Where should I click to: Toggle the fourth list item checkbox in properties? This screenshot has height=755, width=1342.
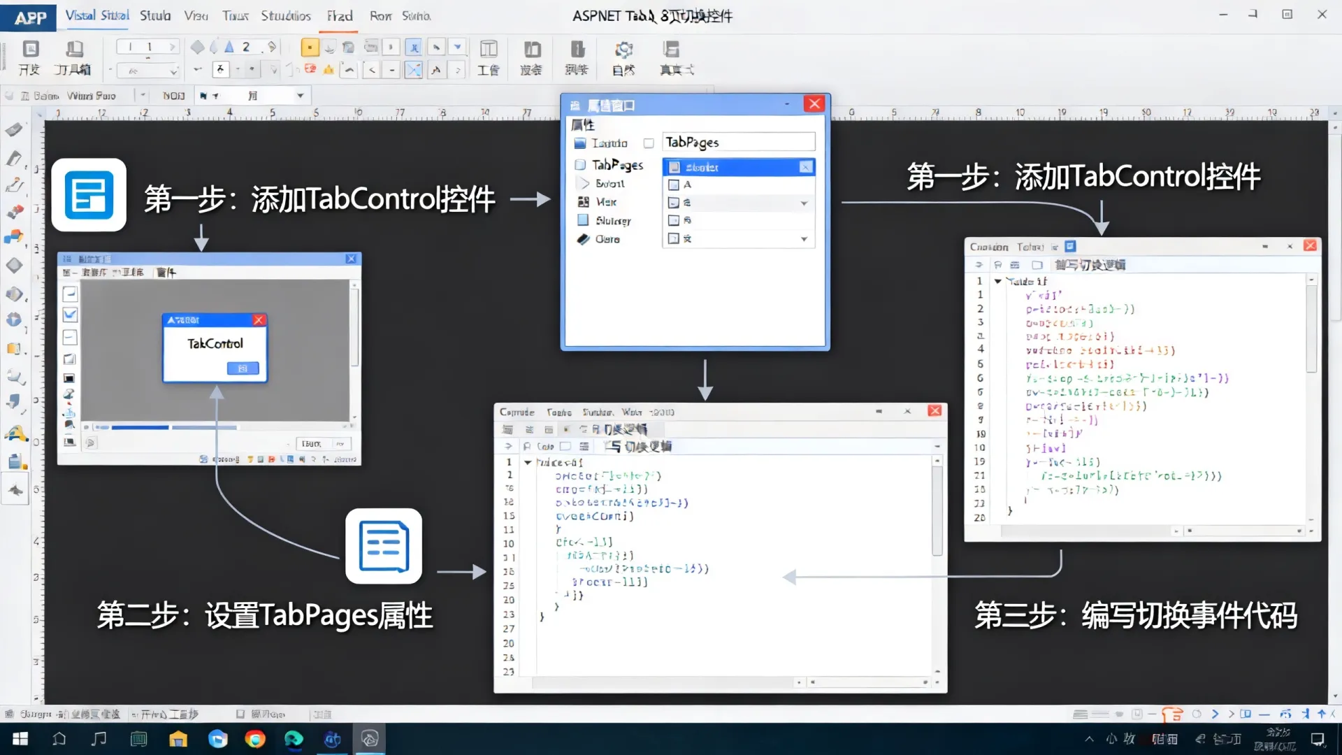pyautogui.click(x=674, y=220)
